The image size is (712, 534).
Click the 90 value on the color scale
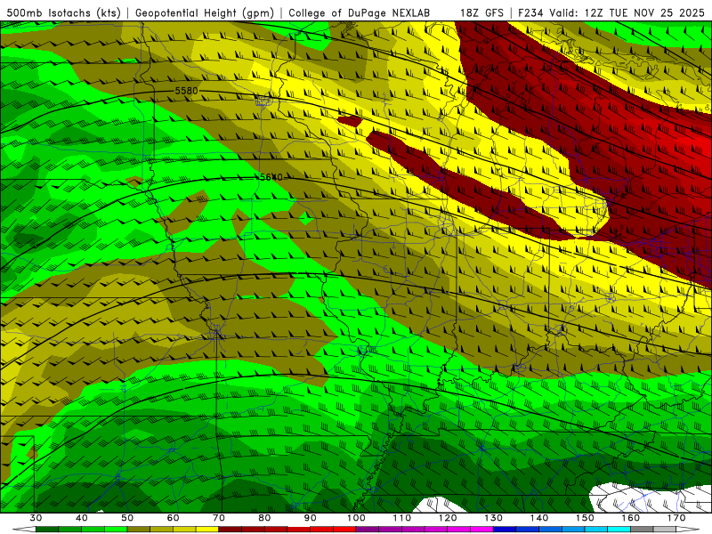pos(310,518)
